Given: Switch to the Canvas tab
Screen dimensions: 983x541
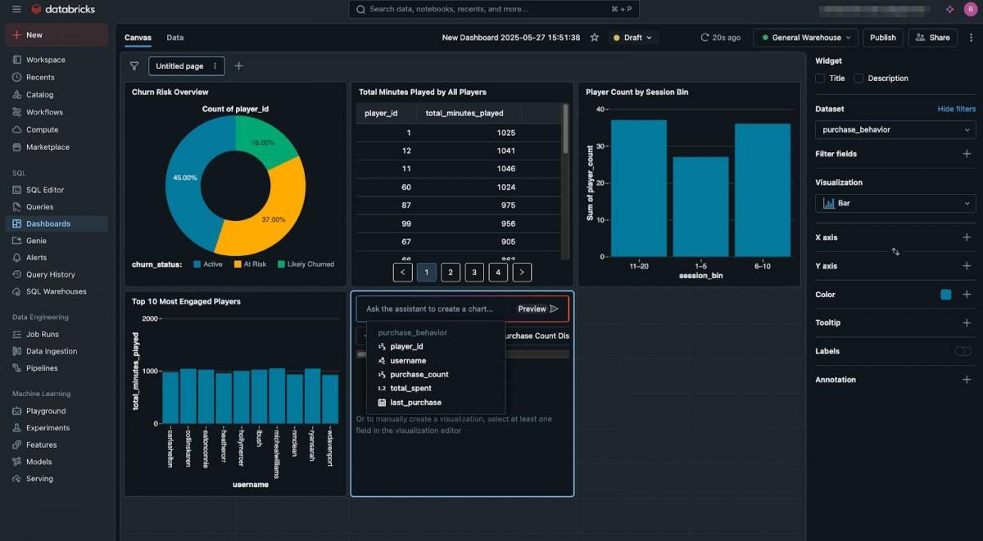Looking at the screenshot, I should click(x=138, y=38).
